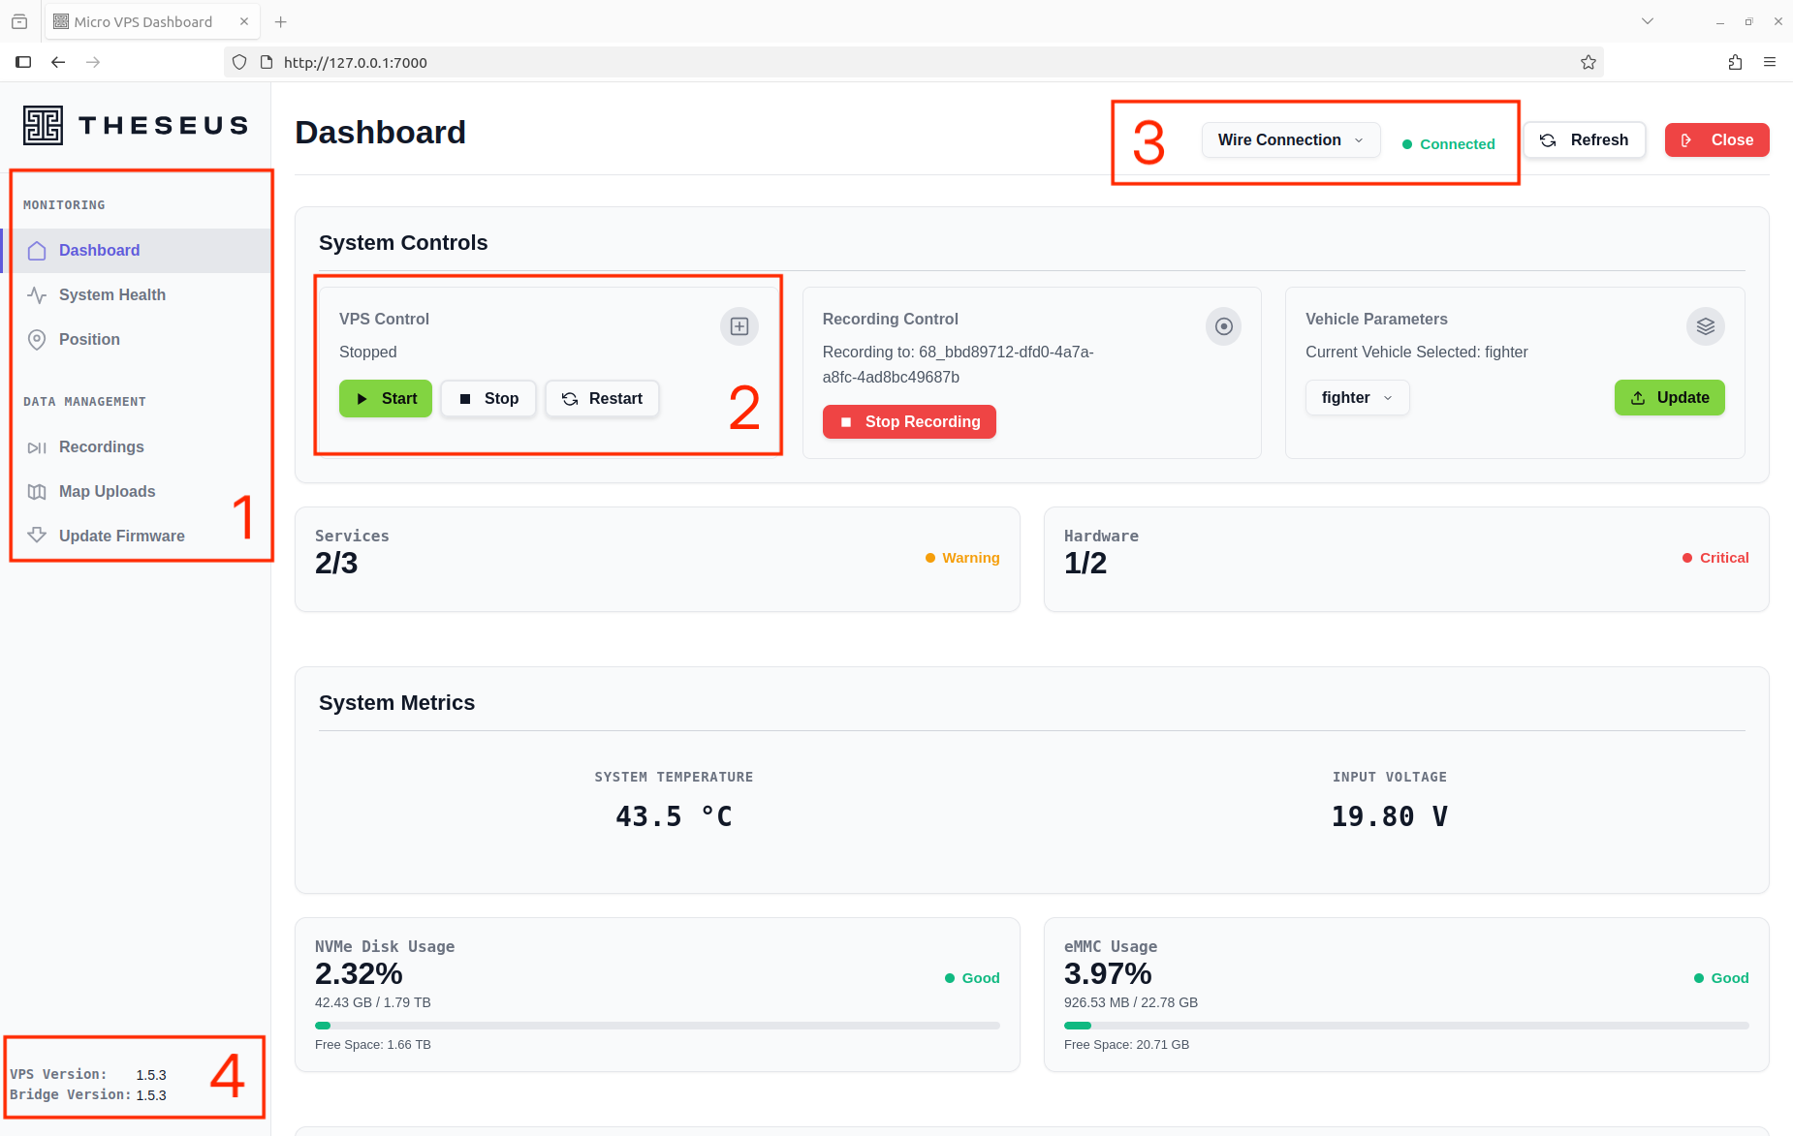Click the VPS Control plus icon

(739, 326)
